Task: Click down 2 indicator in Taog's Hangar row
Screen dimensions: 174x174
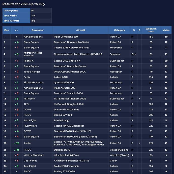Action: tap(17, 72)
